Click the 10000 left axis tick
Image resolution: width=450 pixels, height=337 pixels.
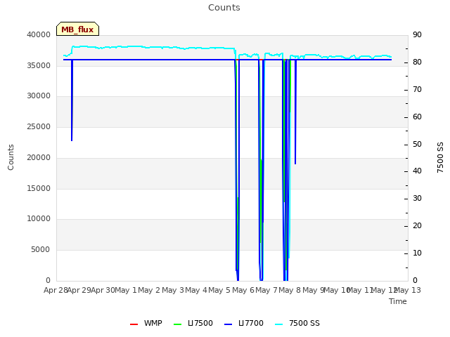click(x=39, y=219)
